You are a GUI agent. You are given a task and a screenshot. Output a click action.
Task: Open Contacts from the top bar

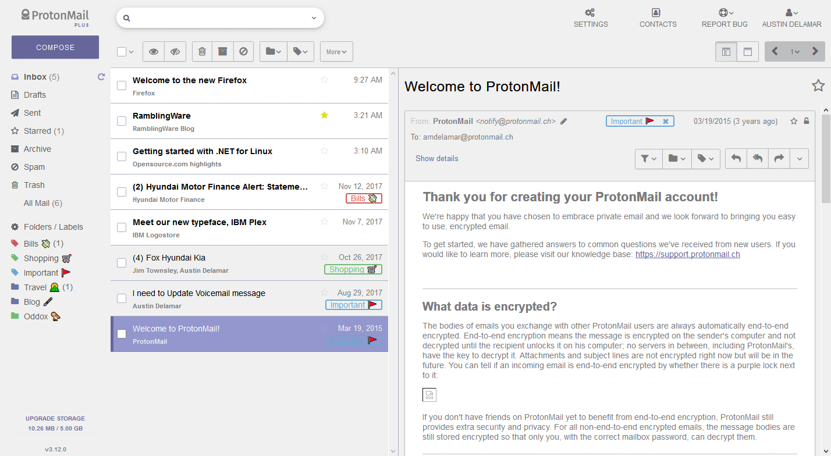[658, 18]
